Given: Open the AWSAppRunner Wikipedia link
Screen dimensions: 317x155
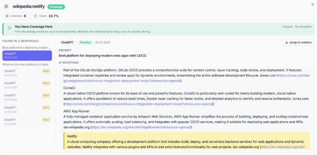Looking at the screenshot, I should pyautogui.click(x=141, y=127).
